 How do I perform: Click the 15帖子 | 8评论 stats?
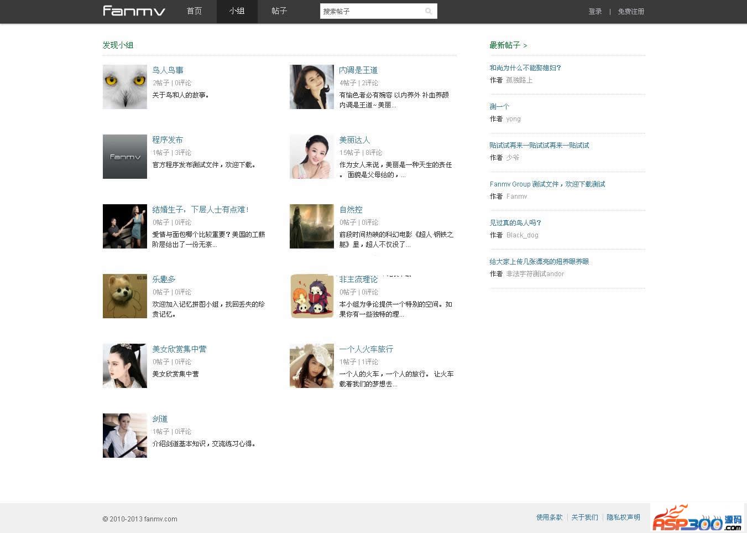coord(361,153)
